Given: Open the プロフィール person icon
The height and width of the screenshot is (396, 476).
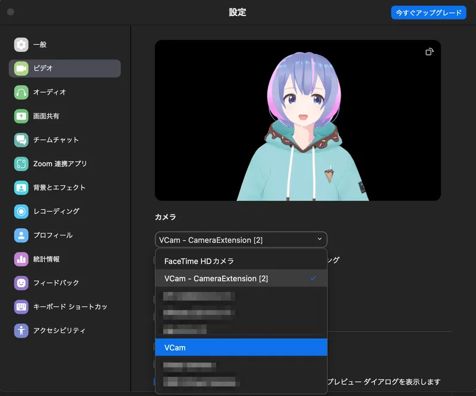Looking at the screenshot, I should click(21, 235).
